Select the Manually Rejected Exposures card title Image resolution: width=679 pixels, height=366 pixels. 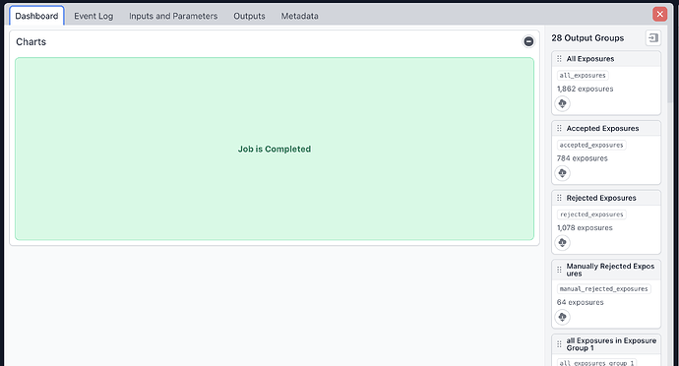click(610, 270)
